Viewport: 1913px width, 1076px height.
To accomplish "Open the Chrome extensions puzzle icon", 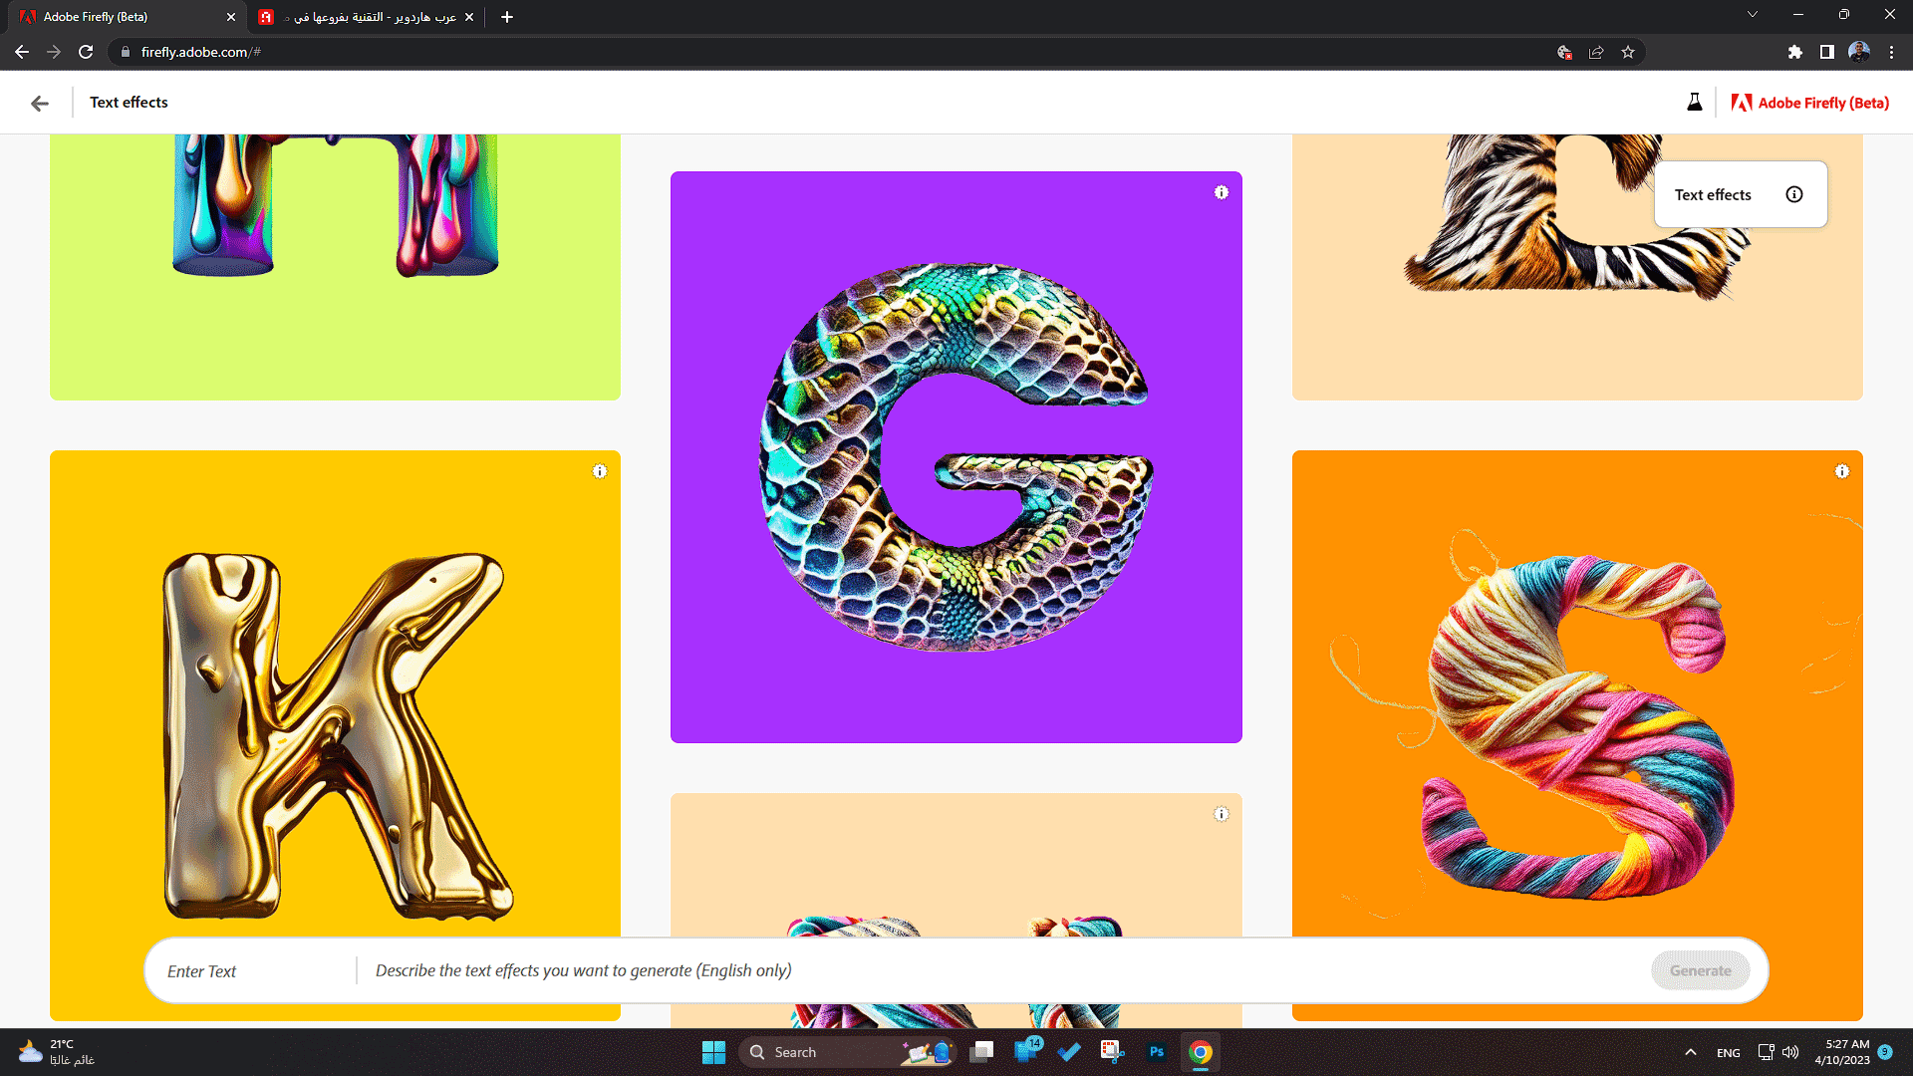I will (1795, 52).
